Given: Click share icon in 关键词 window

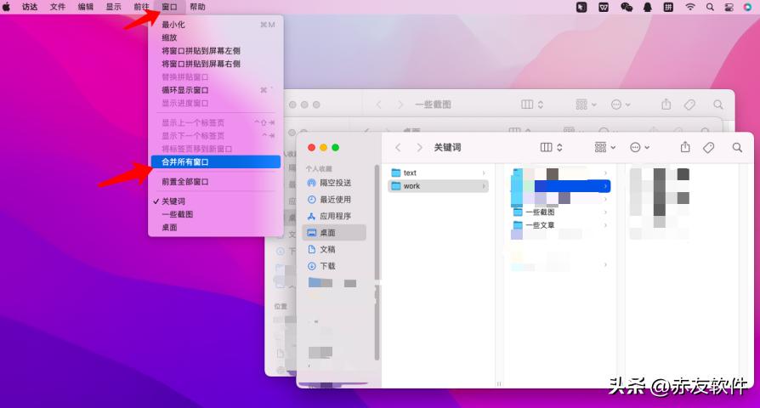Looking at the screenshot, I should (x=685, y=147).
